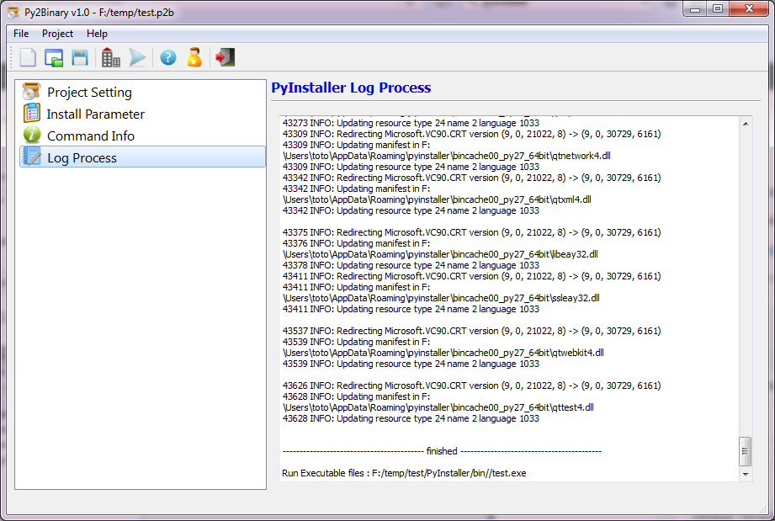Click the log scrollbar up arrow
This screenshot has width=775, height=521.
pyautogui.click(x=746, y=124)
